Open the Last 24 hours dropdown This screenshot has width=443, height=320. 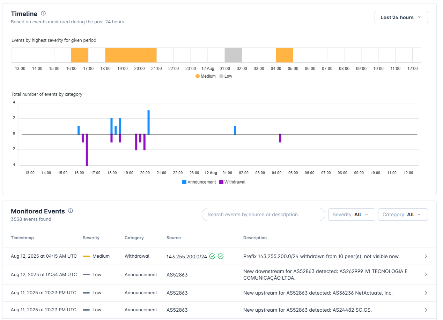(401, 17)
